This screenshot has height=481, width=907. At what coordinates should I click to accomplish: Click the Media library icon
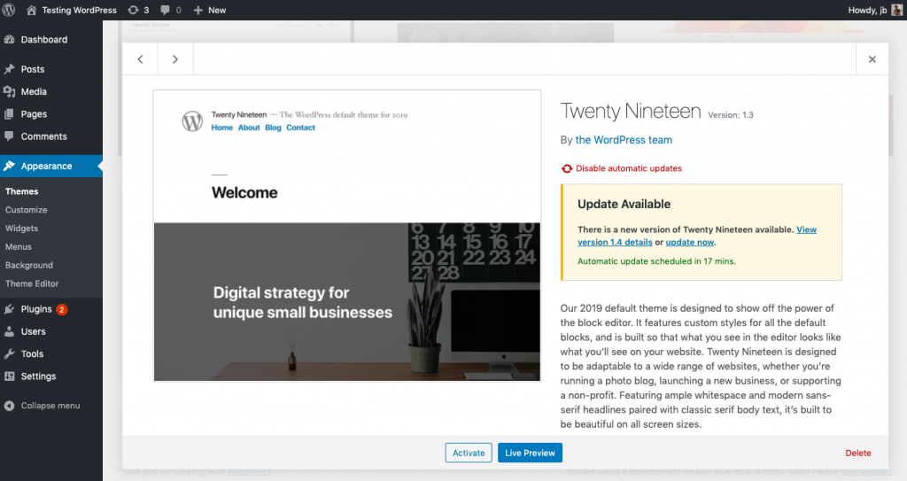pos(9,91)
